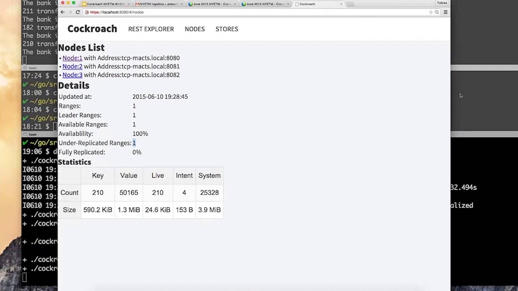Screen dimensions: 518x291
Task: Select the active Cockroach browser tab
Action: [318, 4]
